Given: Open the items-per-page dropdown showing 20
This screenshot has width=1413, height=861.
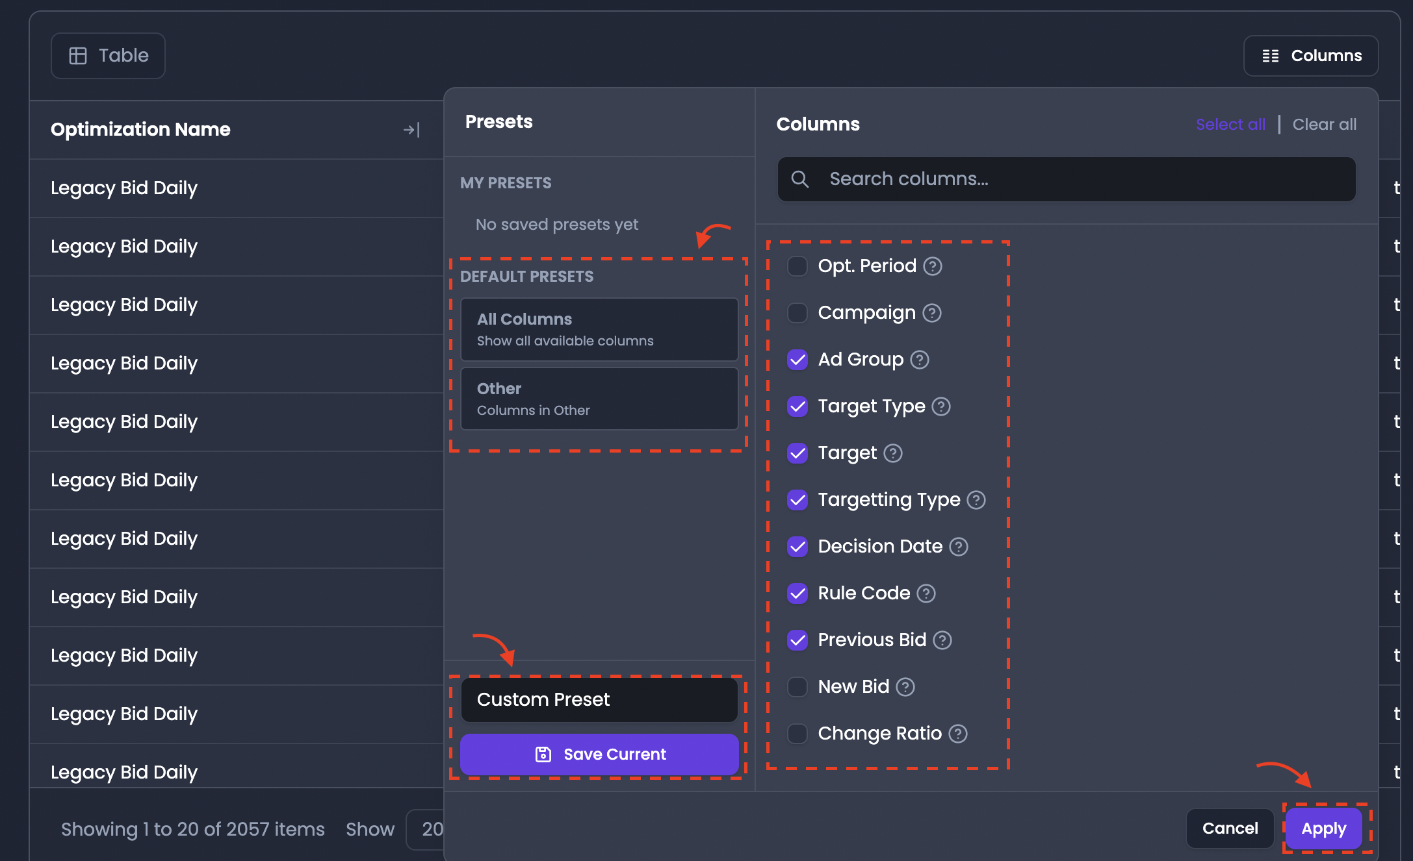Looking at the screenshot, I should click(x=426, y=829).
